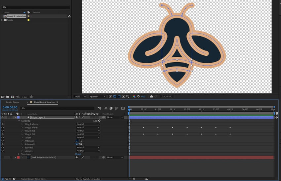Switch to the Render Queue tab
This screenshot has width=281, height=181.
tap(12, 103)
